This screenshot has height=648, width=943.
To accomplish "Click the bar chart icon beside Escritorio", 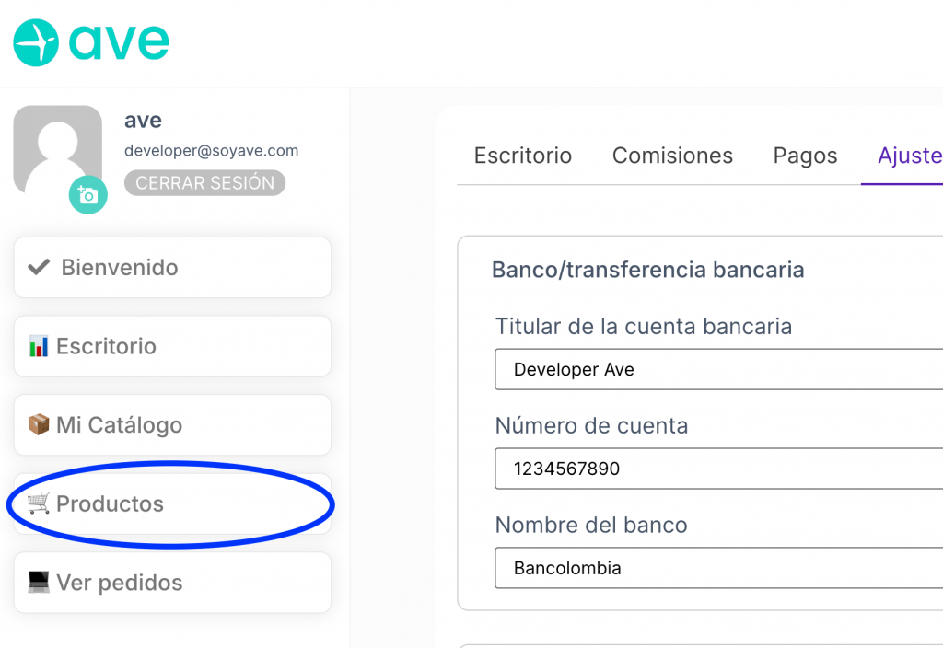I will [39, 346].
